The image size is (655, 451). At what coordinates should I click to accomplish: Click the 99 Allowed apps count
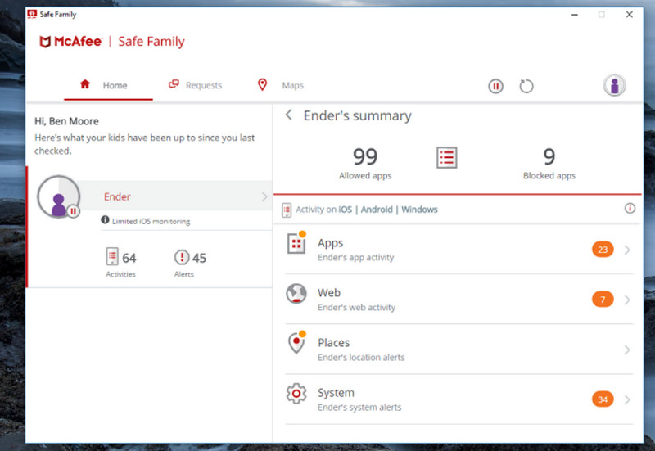(x=365, y=163)
